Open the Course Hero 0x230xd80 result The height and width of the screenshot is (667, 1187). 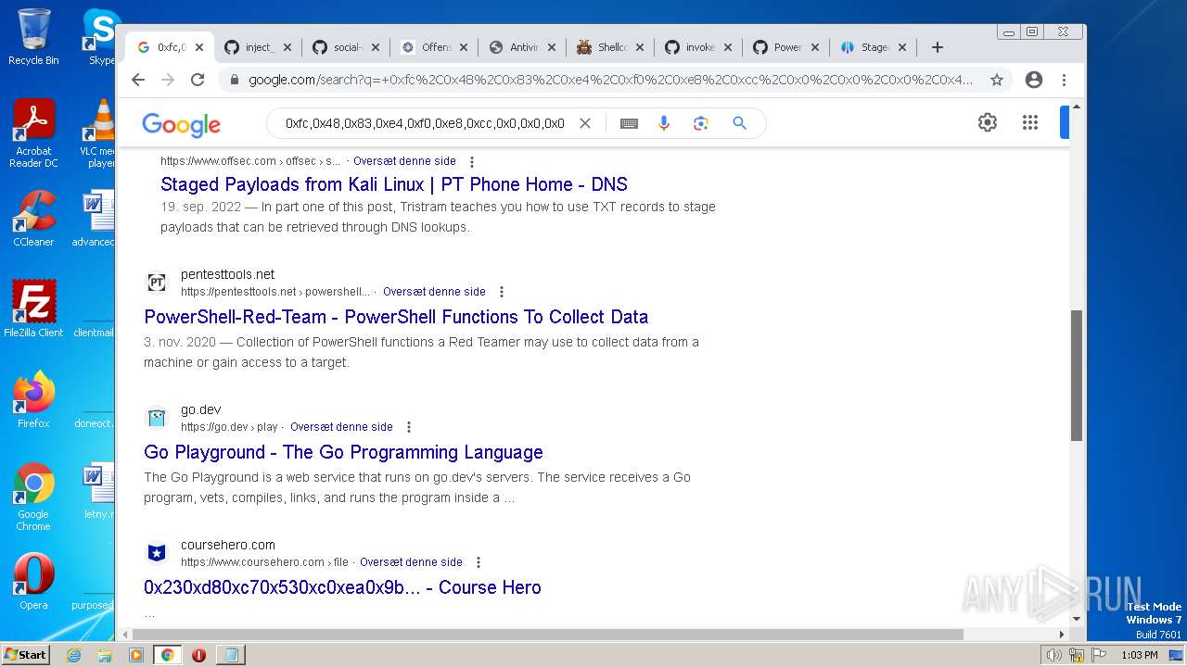[342, 587]
